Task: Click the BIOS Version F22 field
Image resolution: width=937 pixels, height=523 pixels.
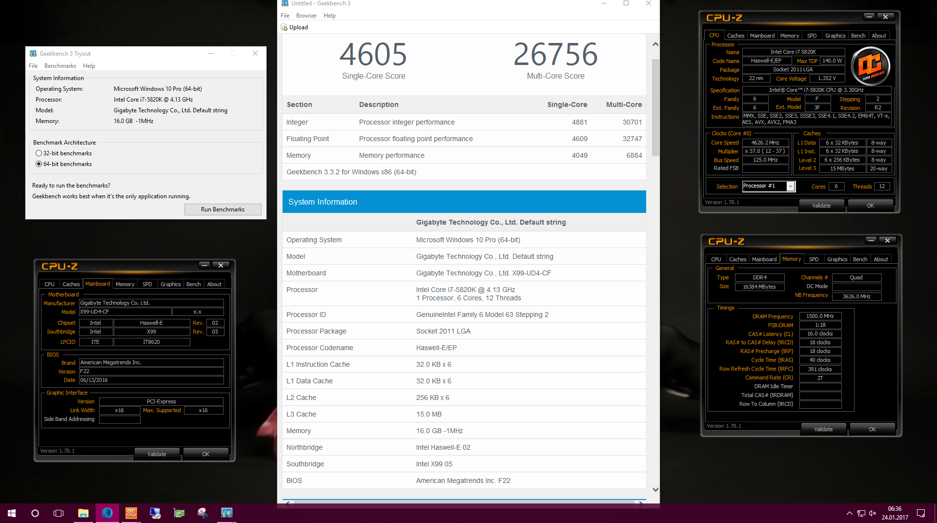Action: point(151,371)
